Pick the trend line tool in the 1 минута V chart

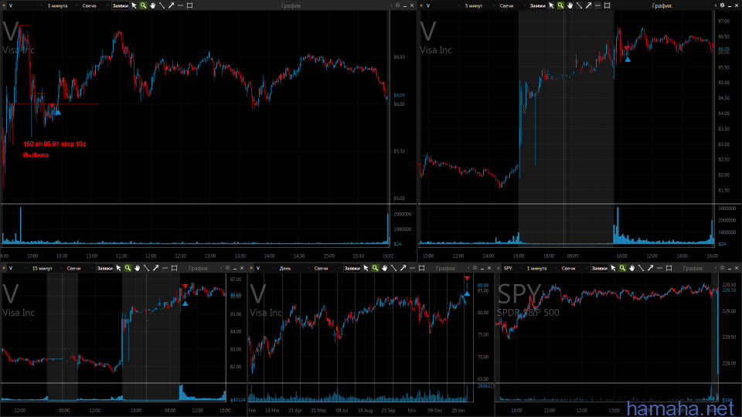[x=162, y=5]
